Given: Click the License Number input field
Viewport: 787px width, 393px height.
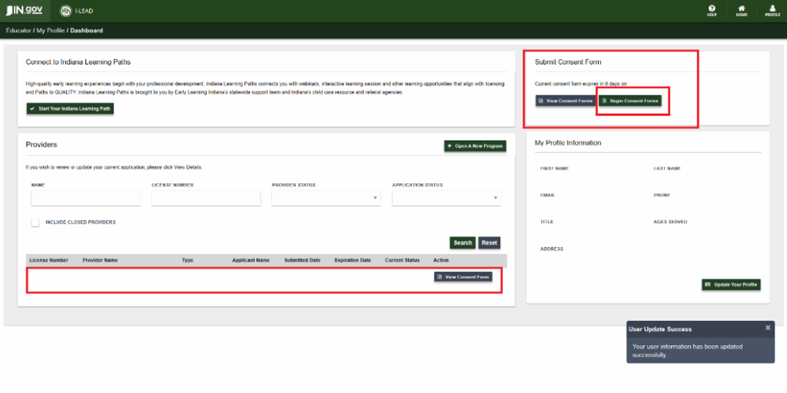Looking at the screenshot, I should (x=206, y=198).
